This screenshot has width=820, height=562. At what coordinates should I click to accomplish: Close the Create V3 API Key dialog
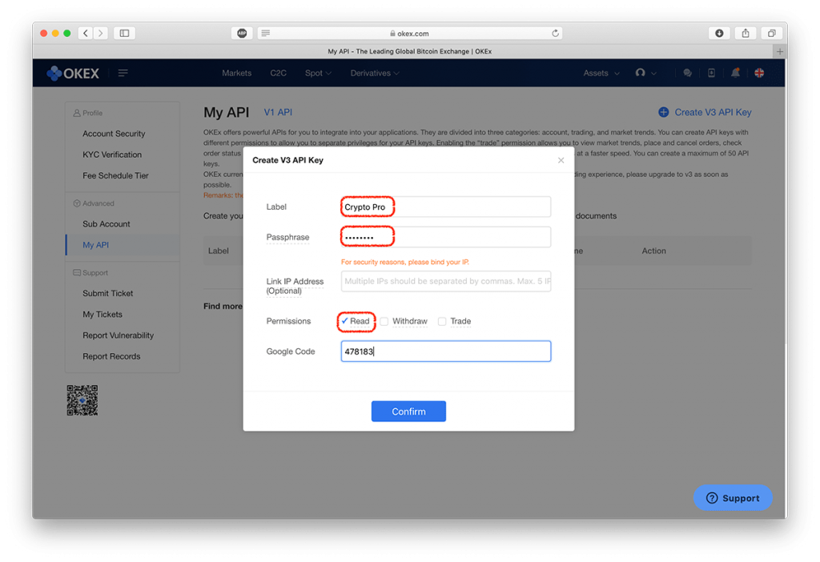(561, 160)
